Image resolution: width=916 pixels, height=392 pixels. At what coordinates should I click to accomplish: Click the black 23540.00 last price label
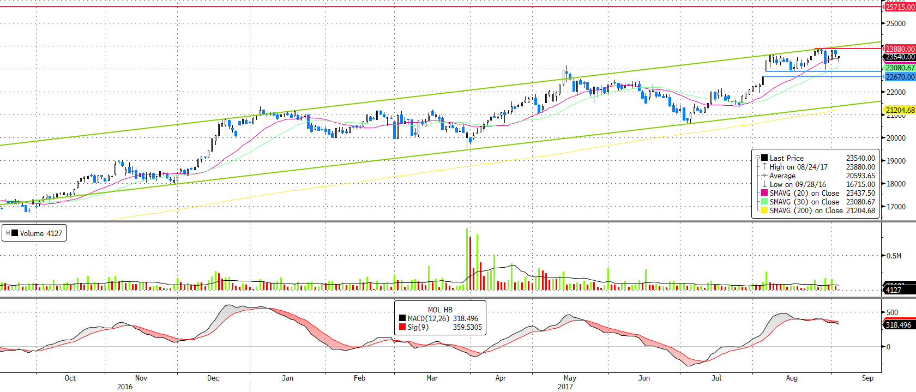(899, 57)
